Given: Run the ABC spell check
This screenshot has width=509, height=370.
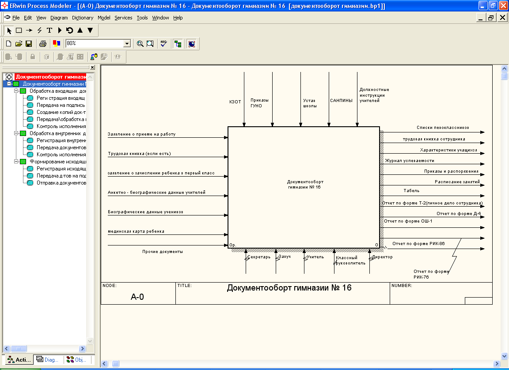Looking at the screenshot, I should point(163,44).
